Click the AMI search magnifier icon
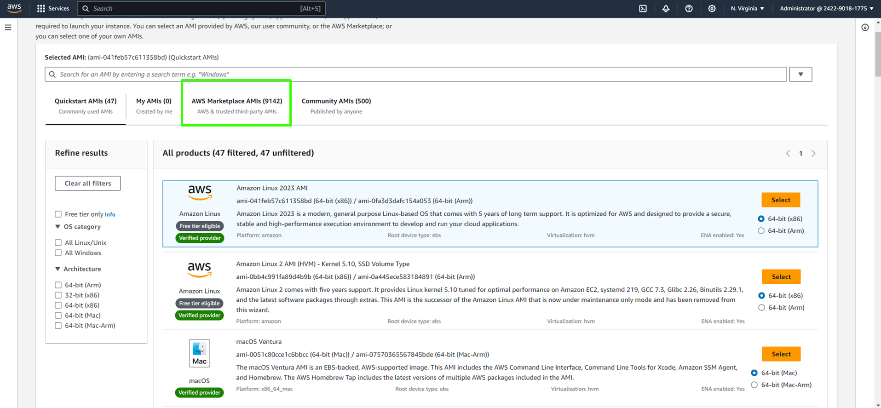The width and height of the screenshot is (881, 408). (52, 74)
